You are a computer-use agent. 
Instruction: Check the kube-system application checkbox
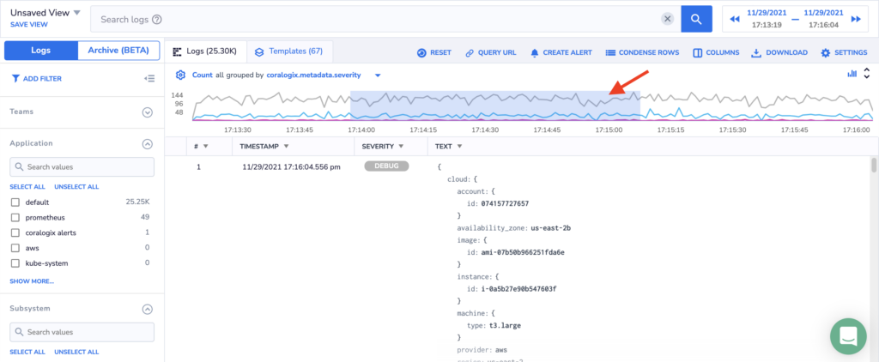pos(15,262)
